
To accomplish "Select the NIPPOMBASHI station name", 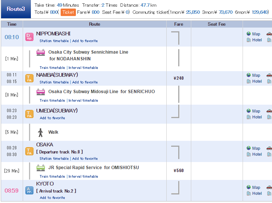I will tap(53, 34).
